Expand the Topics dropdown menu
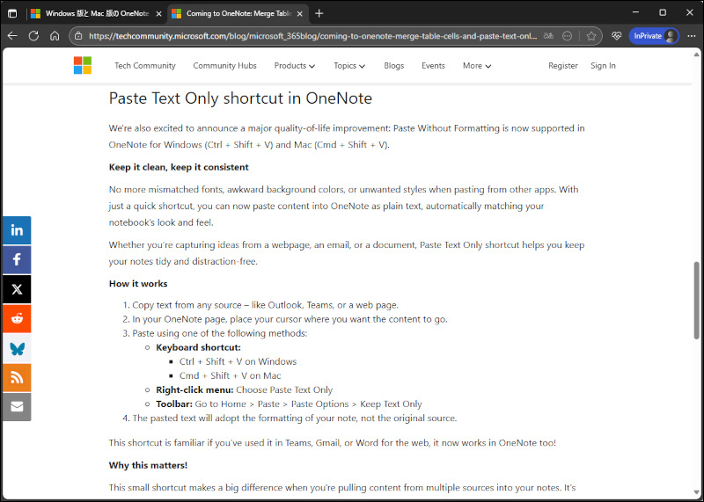This screenshot has width=704, height=502. (x=349, y=66)
